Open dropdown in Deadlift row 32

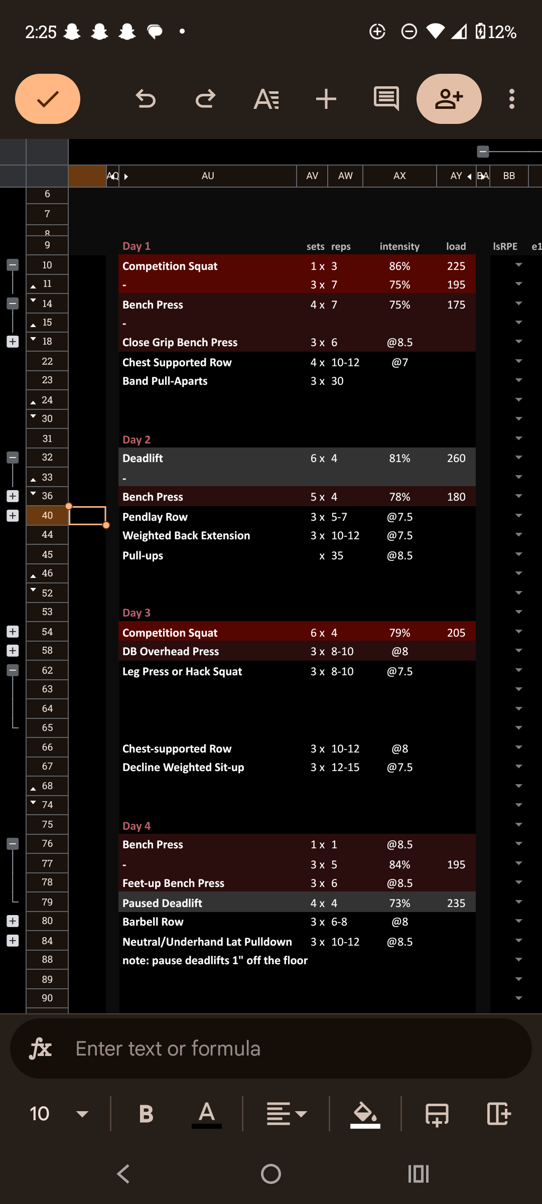pos(519,458)
